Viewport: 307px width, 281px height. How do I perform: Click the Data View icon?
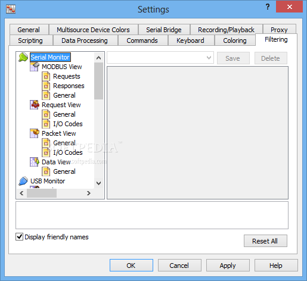tap(35, 162)
